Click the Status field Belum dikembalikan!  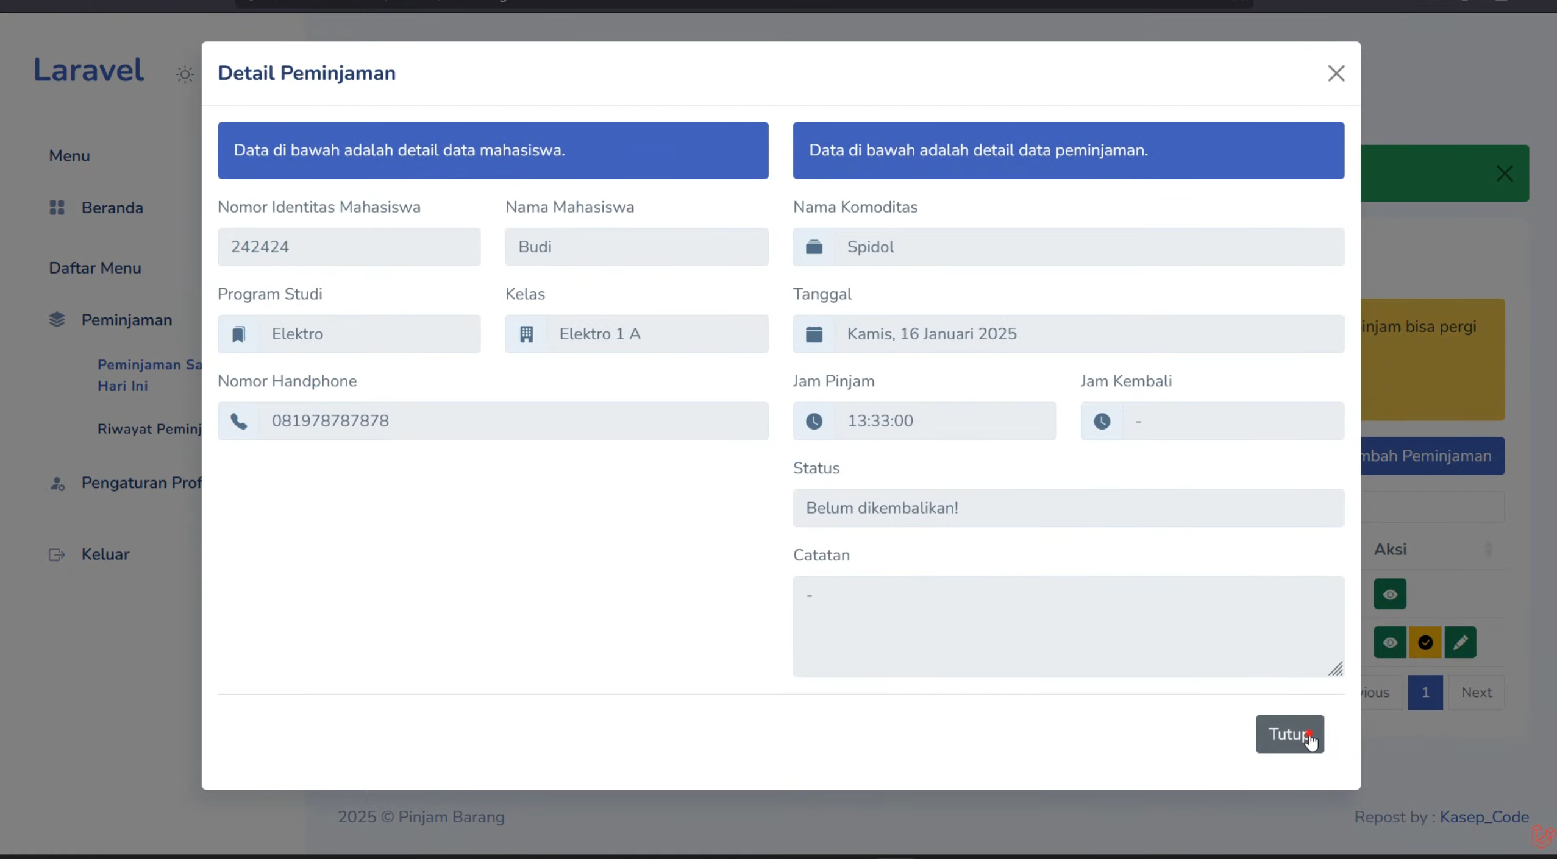click(x=1068, y=508)
